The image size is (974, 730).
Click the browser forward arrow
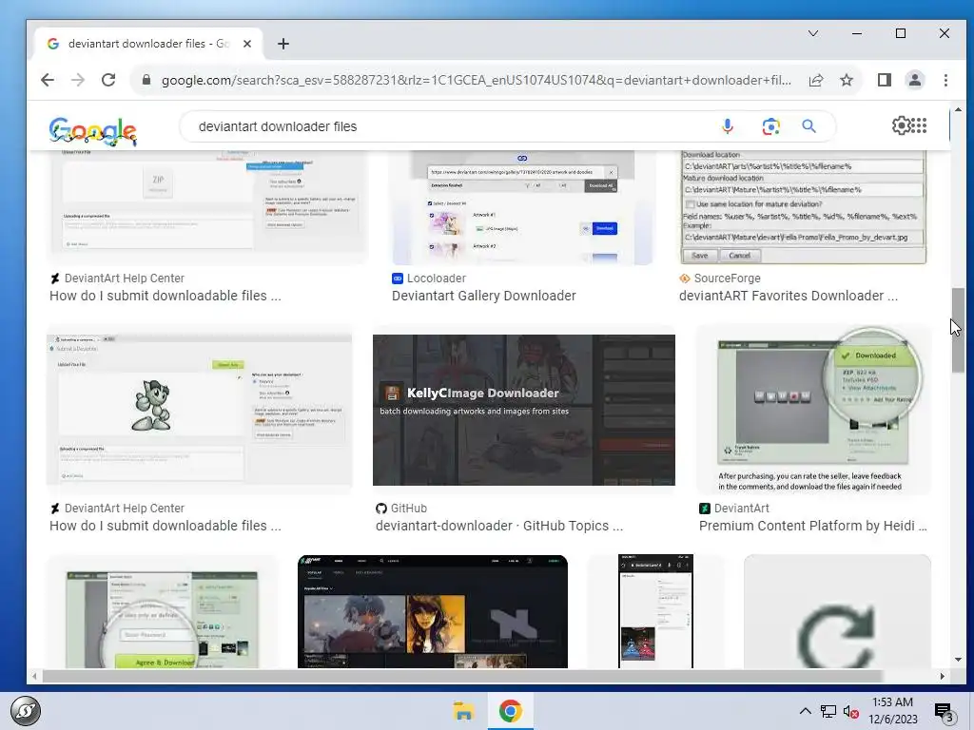(x=78, y=80)
